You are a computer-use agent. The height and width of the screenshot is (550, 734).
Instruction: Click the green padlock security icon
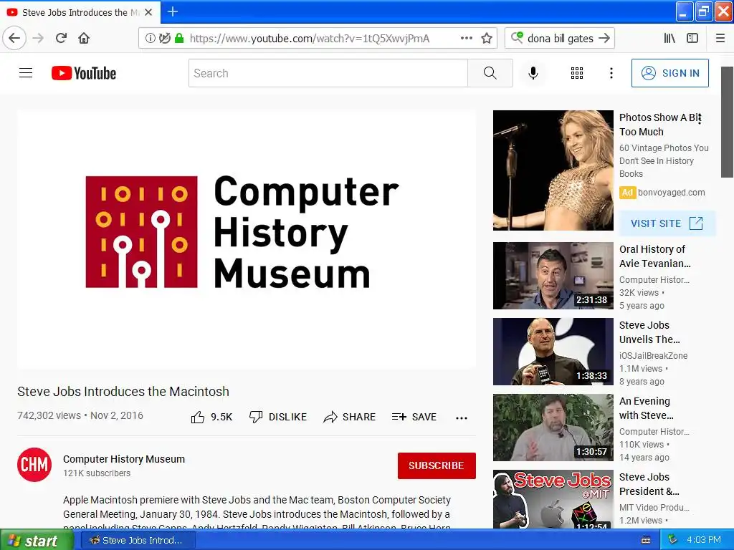pyautogui.click(x=178, y=38)
